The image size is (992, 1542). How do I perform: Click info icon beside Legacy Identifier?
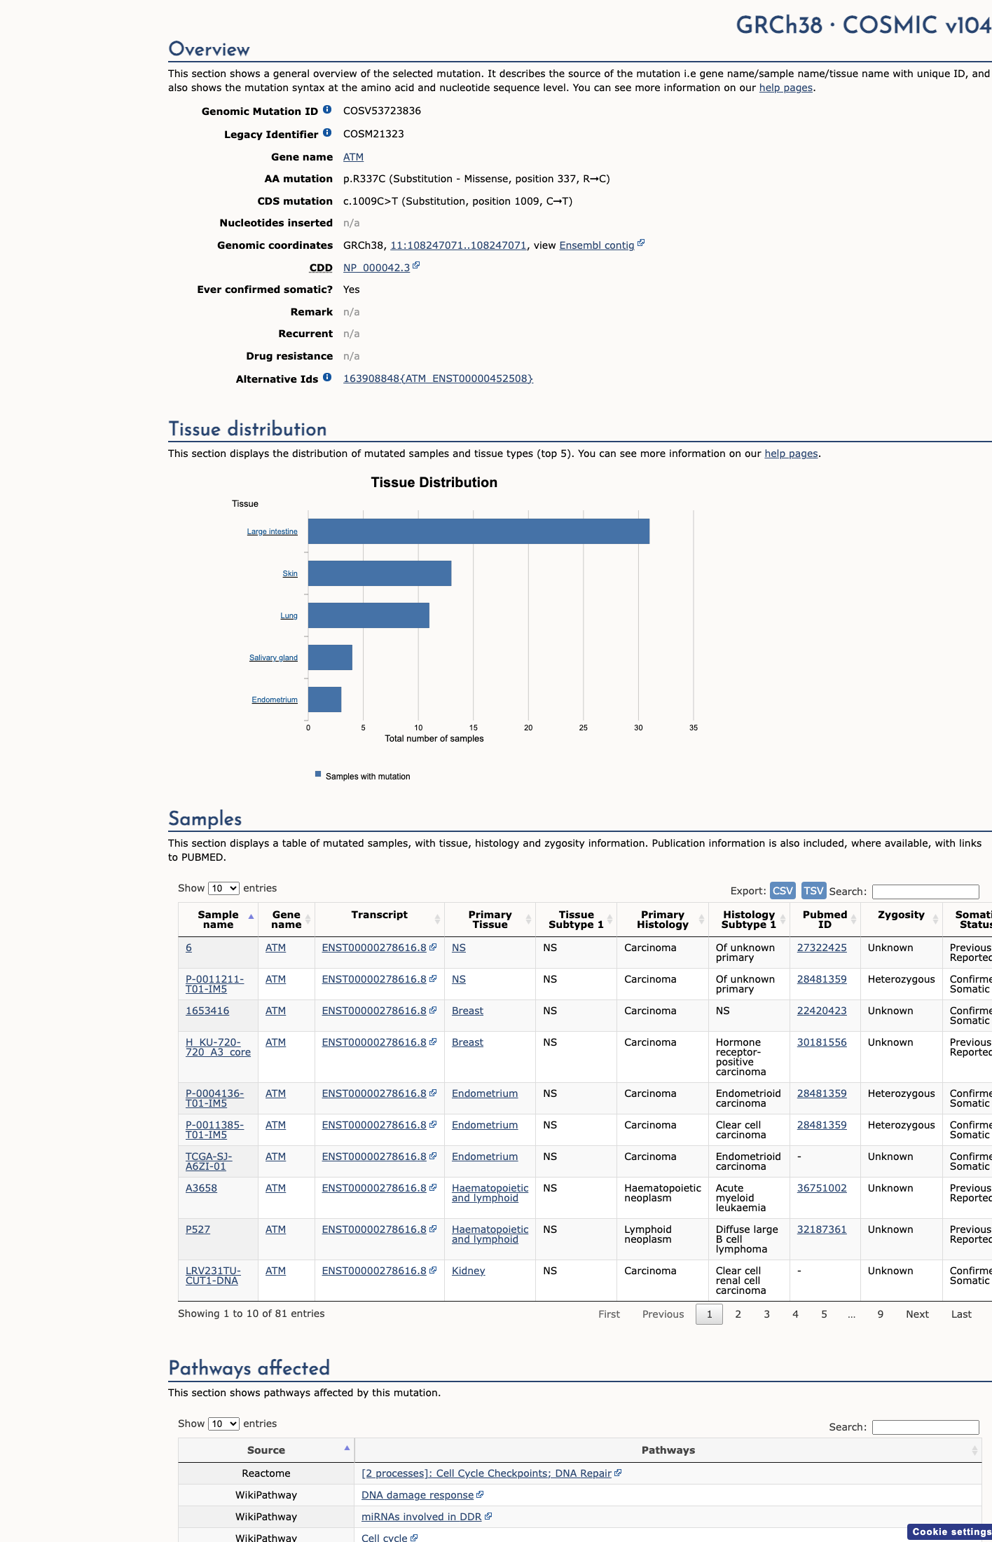tap(327, 132)
